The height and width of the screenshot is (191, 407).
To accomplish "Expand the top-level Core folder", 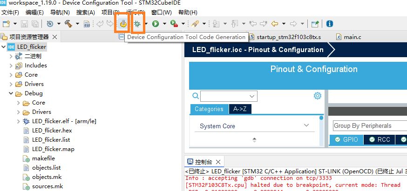I will coord(11,75).
